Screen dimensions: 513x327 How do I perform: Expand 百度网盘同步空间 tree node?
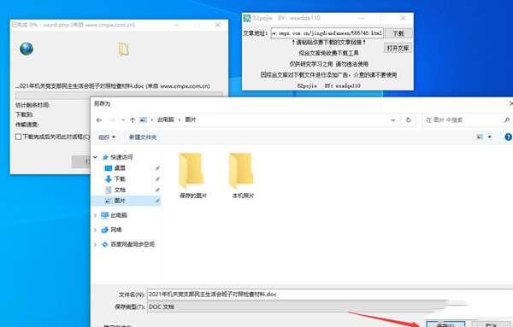[x=96, y=244]
